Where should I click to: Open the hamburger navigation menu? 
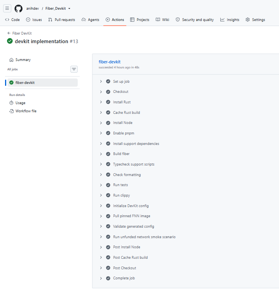(x=7, y=9)
